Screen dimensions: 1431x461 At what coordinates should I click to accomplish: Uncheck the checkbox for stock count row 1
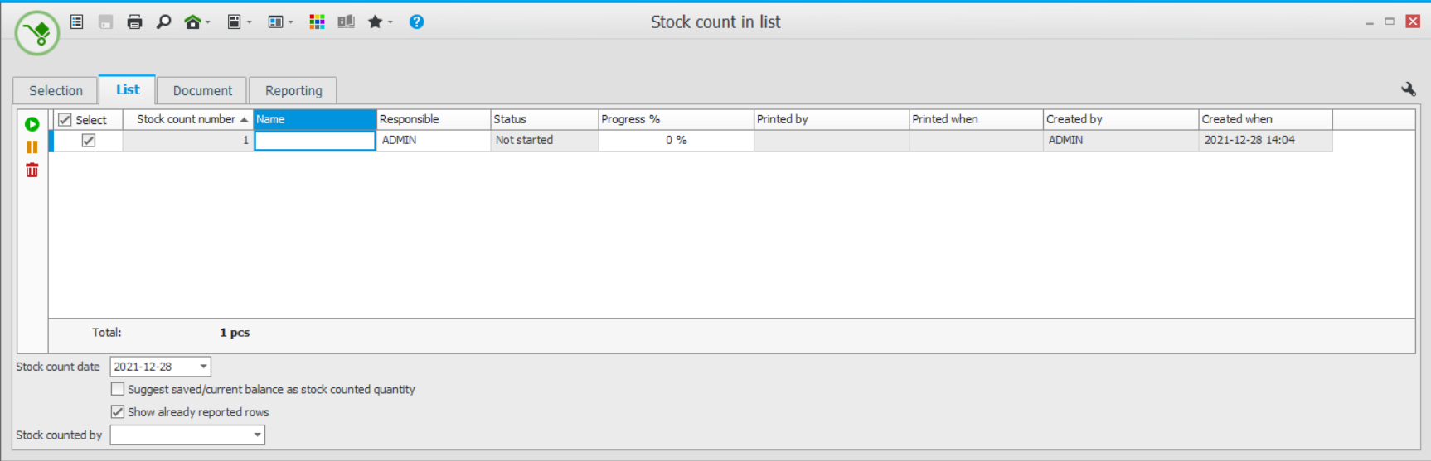(89, 141)
